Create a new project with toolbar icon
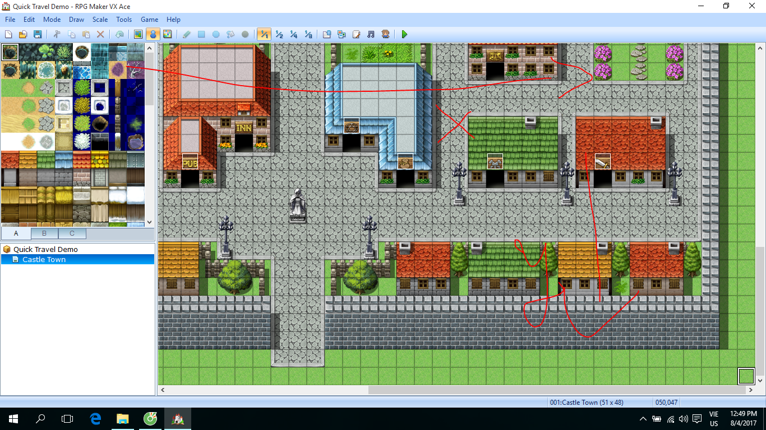Viewport: 766px width, 430px height. [x=8, y=34]
